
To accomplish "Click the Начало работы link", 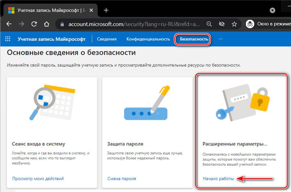I will pos(218,178).
